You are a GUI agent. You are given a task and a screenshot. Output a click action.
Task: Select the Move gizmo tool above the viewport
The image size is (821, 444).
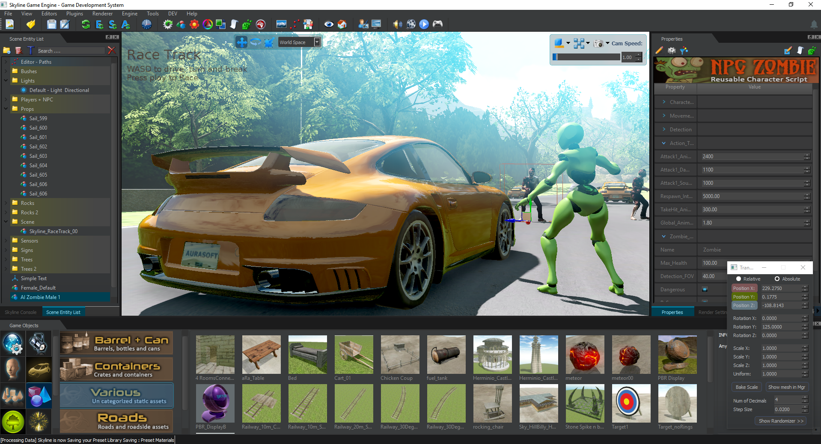click(242, 42)
